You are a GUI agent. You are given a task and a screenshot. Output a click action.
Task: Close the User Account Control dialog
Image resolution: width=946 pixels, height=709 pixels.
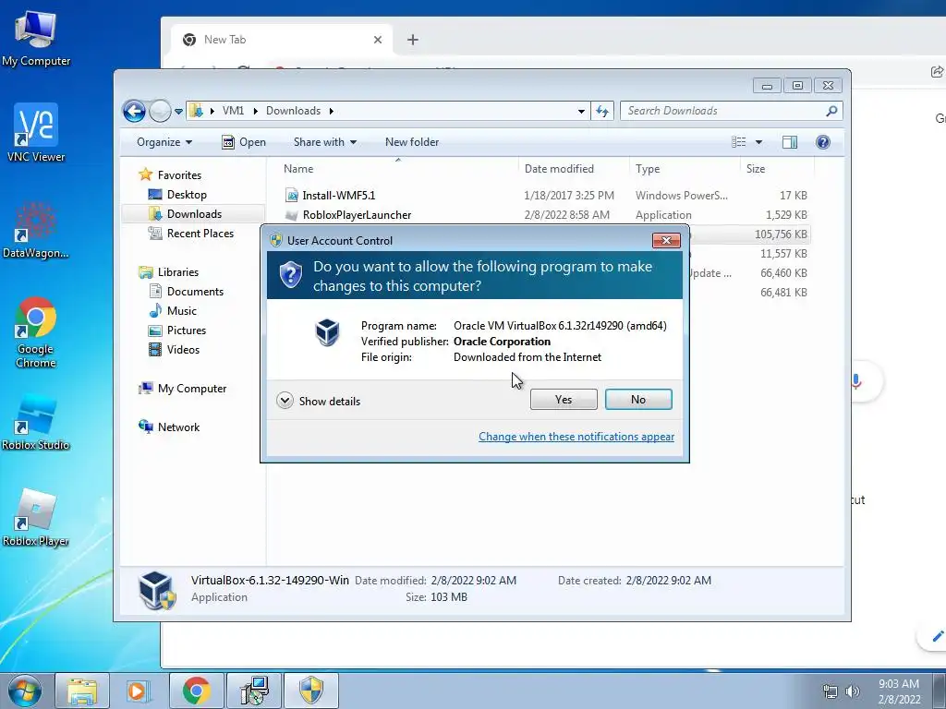(666, 241)
